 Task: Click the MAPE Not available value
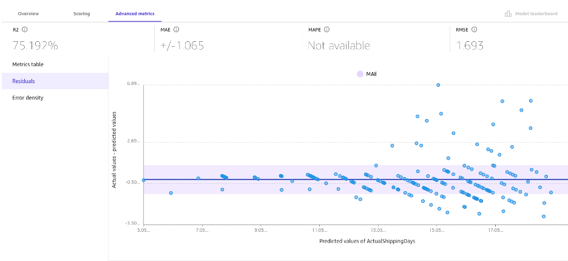tap(339, 45)
